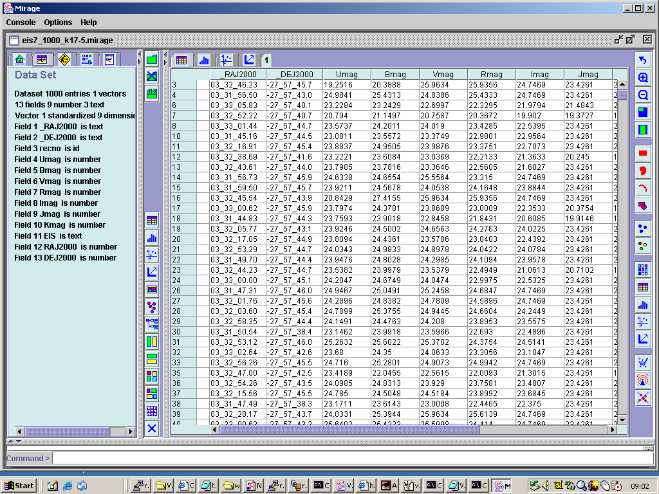Click the undo arrow icon in right toolbar
The height and width of the screenshot is (494, 659).
[x=642, y=60]
